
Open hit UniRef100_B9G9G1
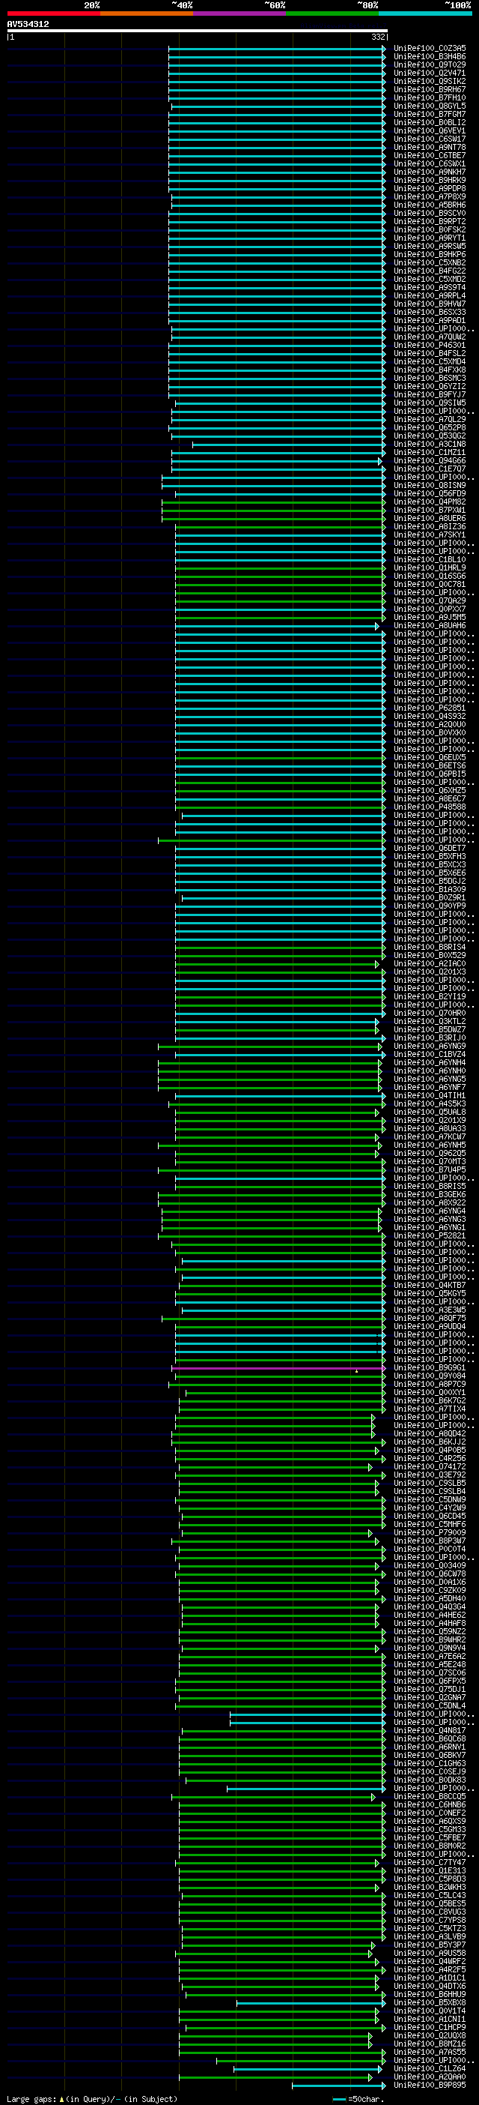tap(430, 1368)
